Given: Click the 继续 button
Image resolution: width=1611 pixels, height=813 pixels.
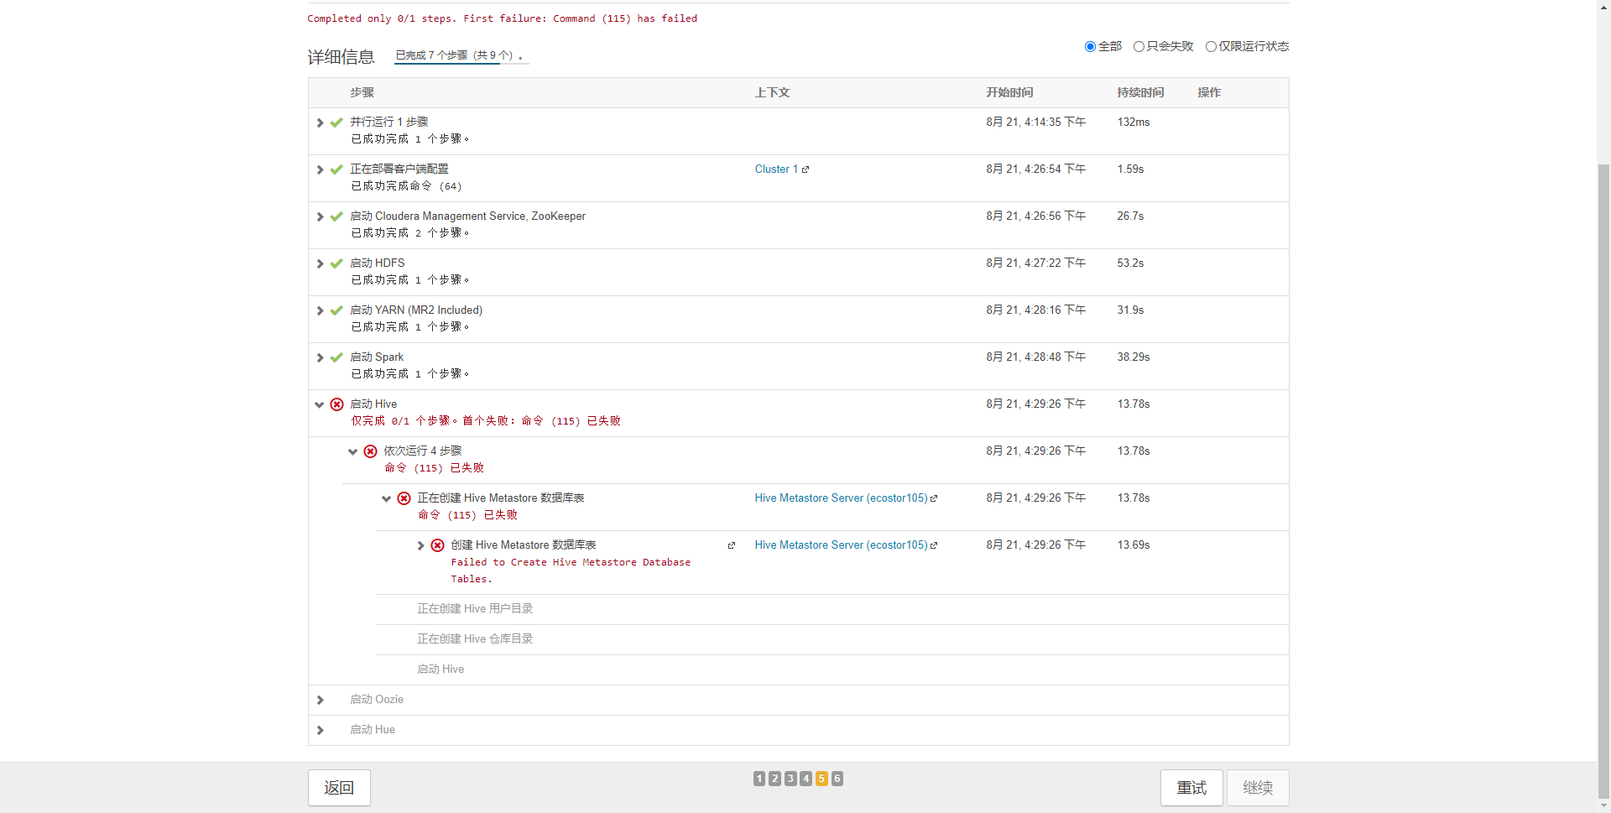Looking at the screenshot, I should [1258, 788].
